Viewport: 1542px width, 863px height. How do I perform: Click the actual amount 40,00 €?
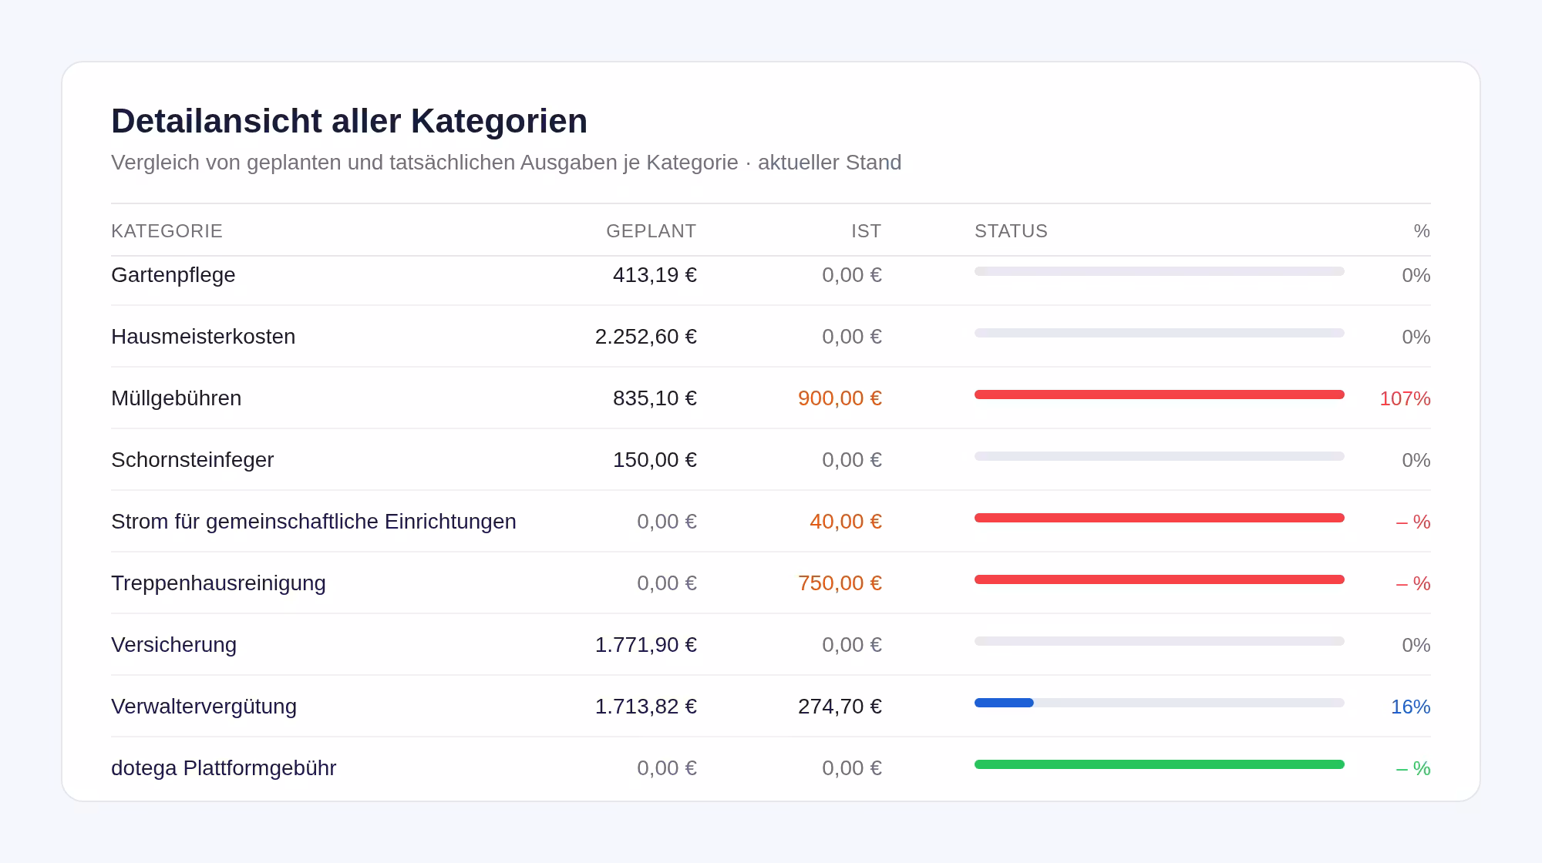(846, 522)
